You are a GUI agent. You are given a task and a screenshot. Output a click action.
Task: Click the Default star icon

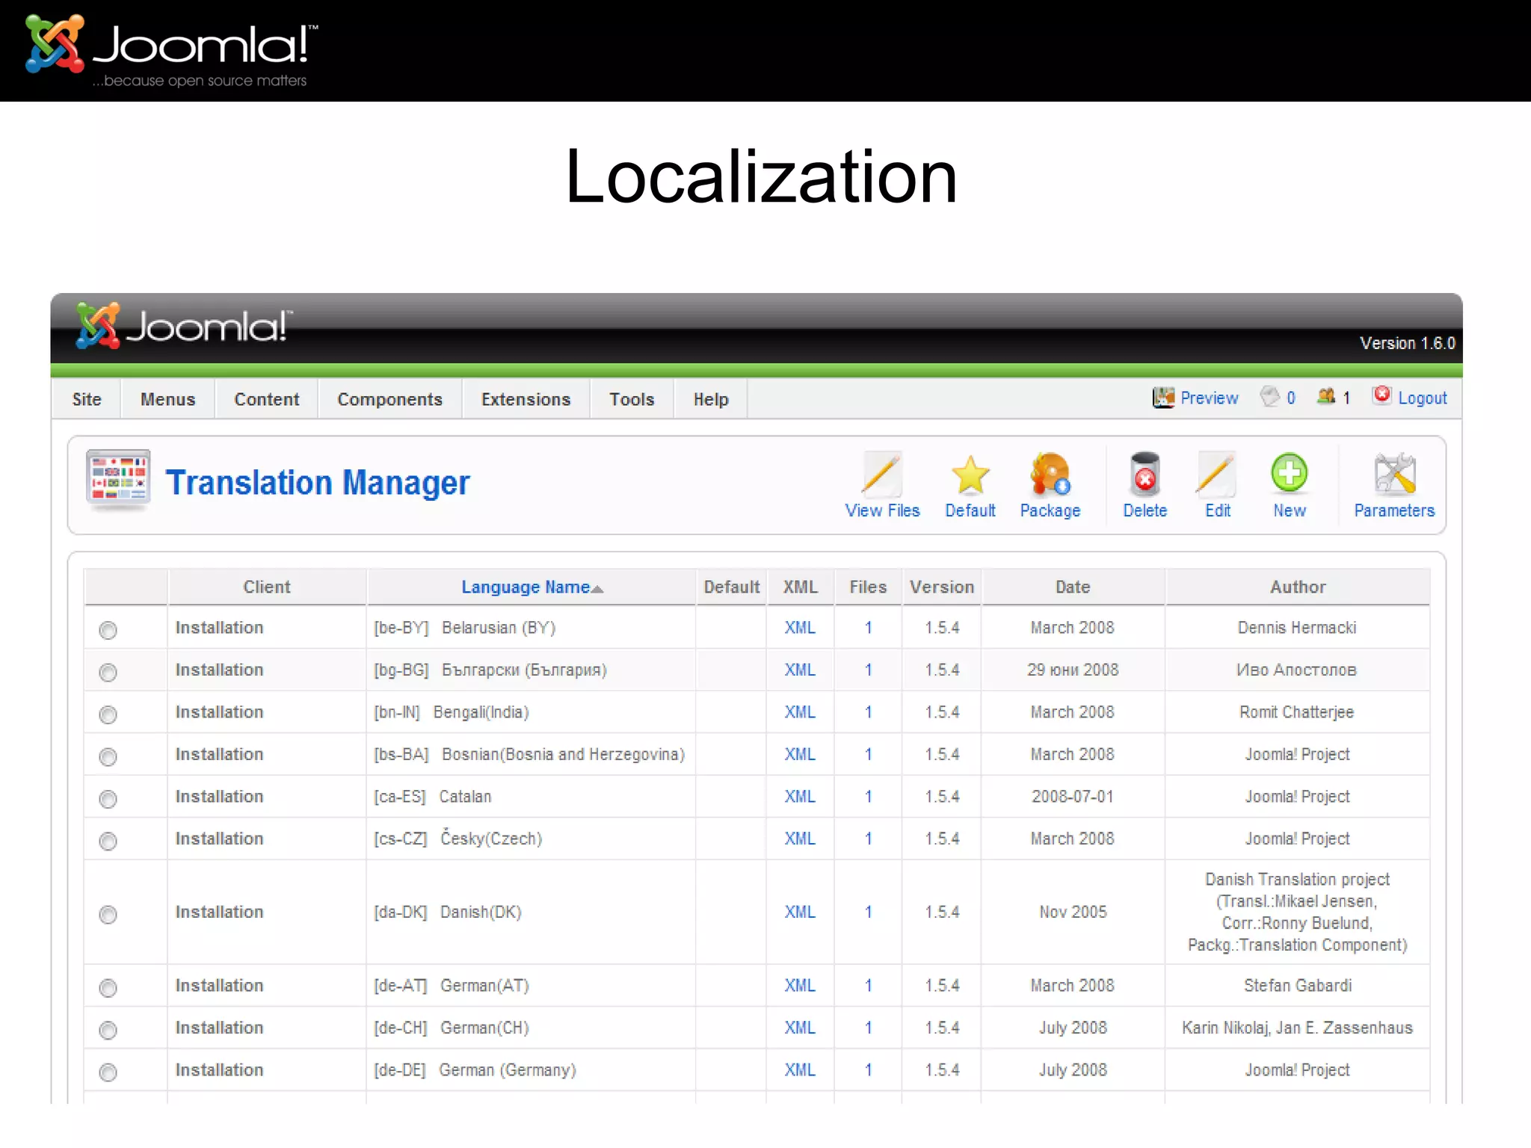click(970, 474)
